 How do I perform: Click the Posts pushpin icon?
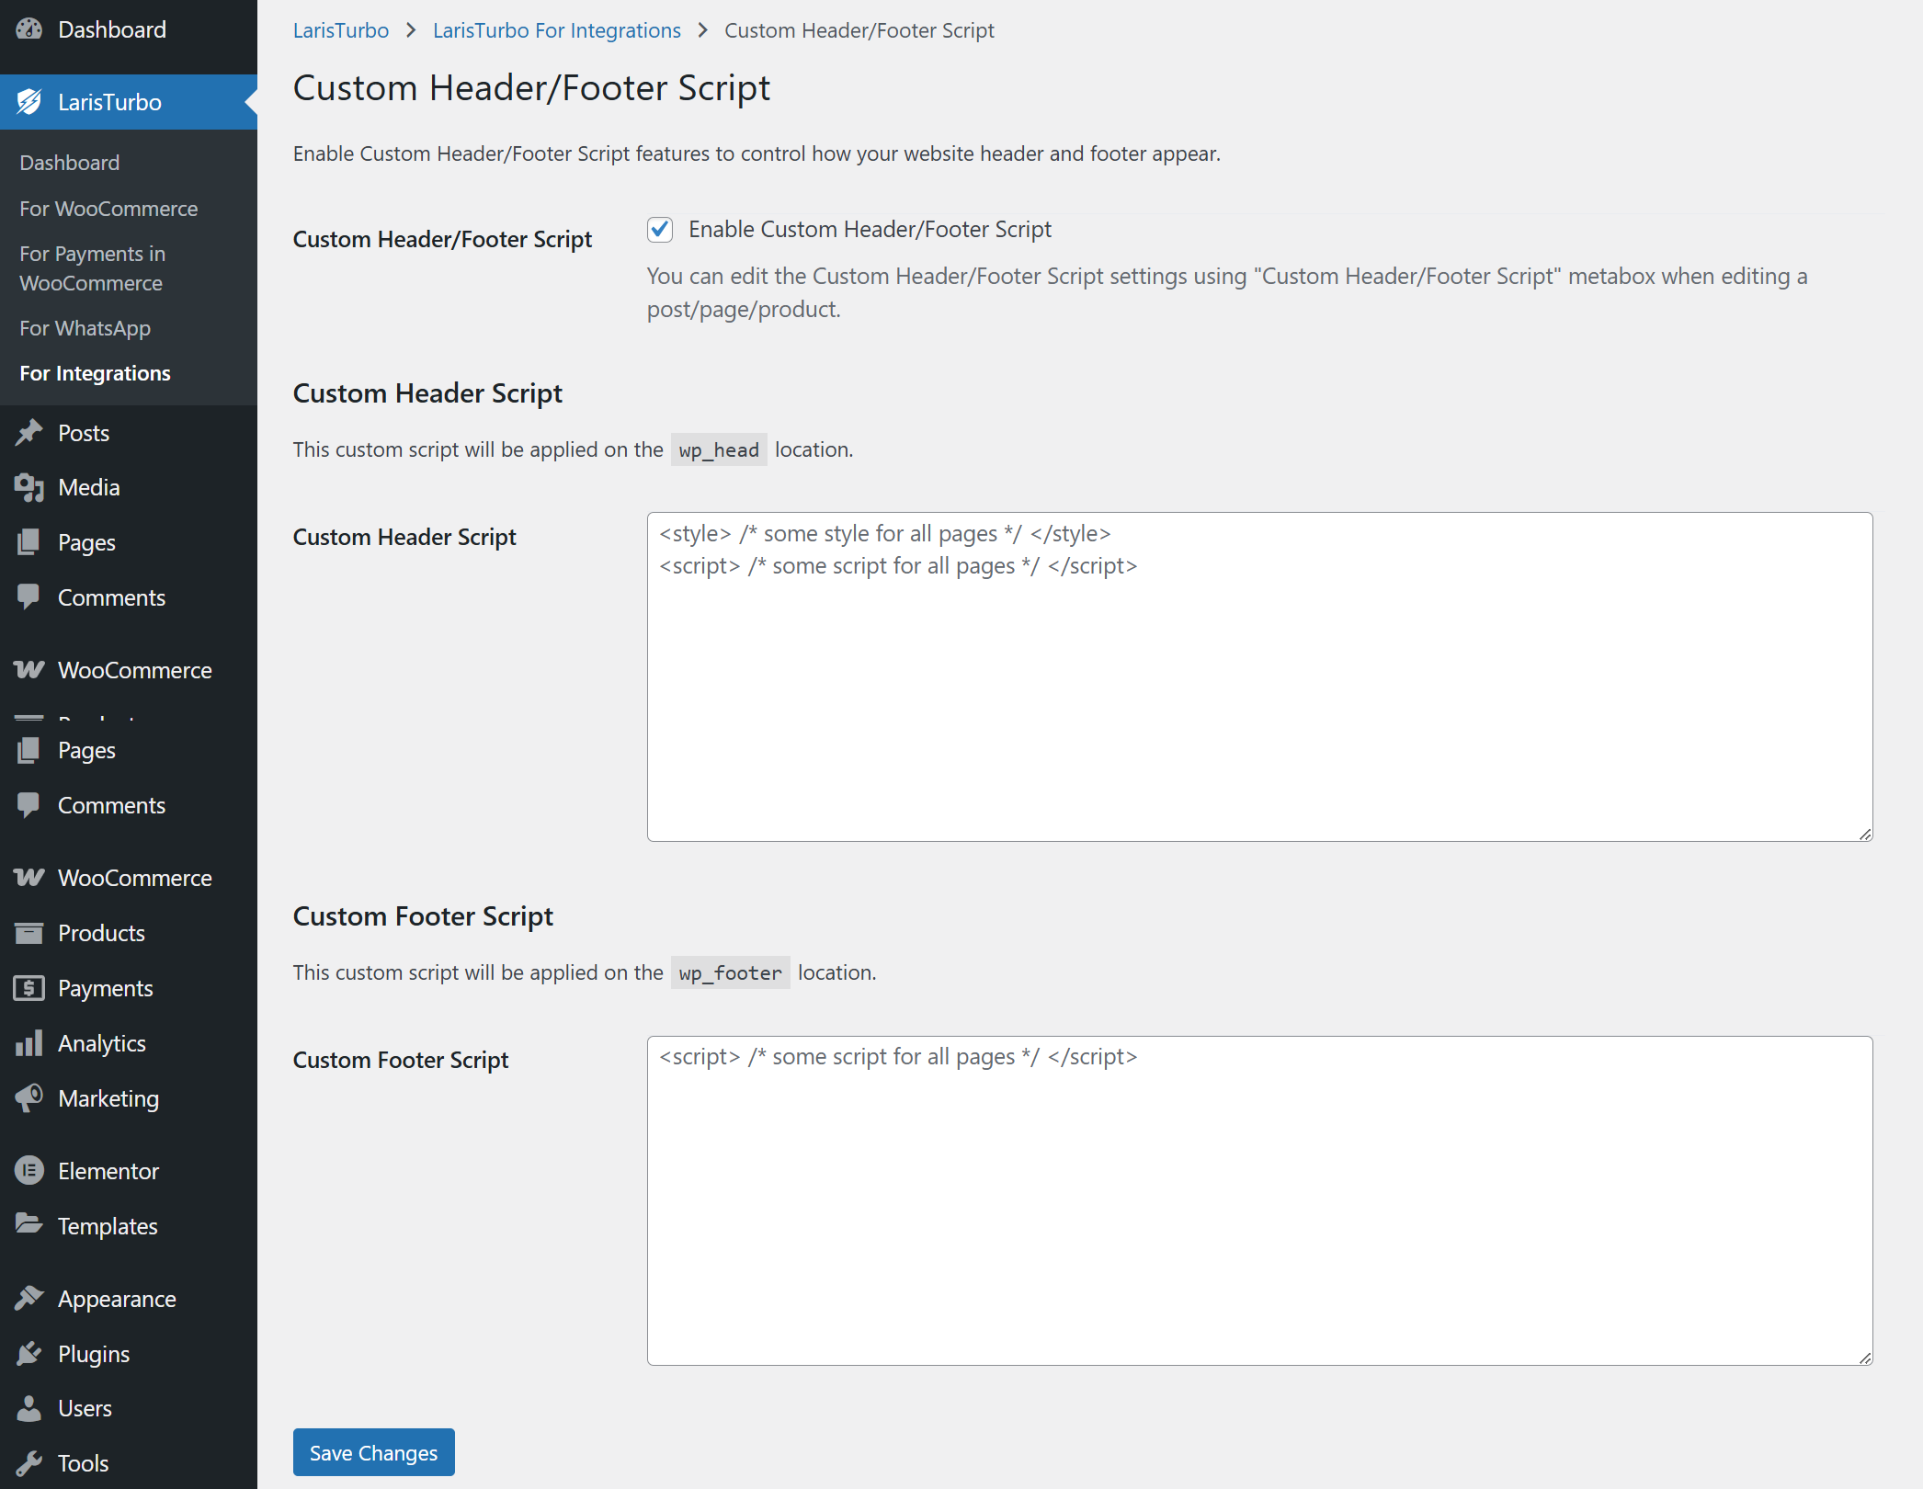tap(29, 433)
